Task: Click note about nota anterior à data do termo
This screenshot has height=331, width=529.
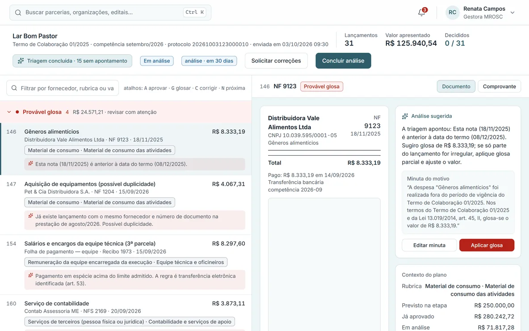Action: point(134,164)
